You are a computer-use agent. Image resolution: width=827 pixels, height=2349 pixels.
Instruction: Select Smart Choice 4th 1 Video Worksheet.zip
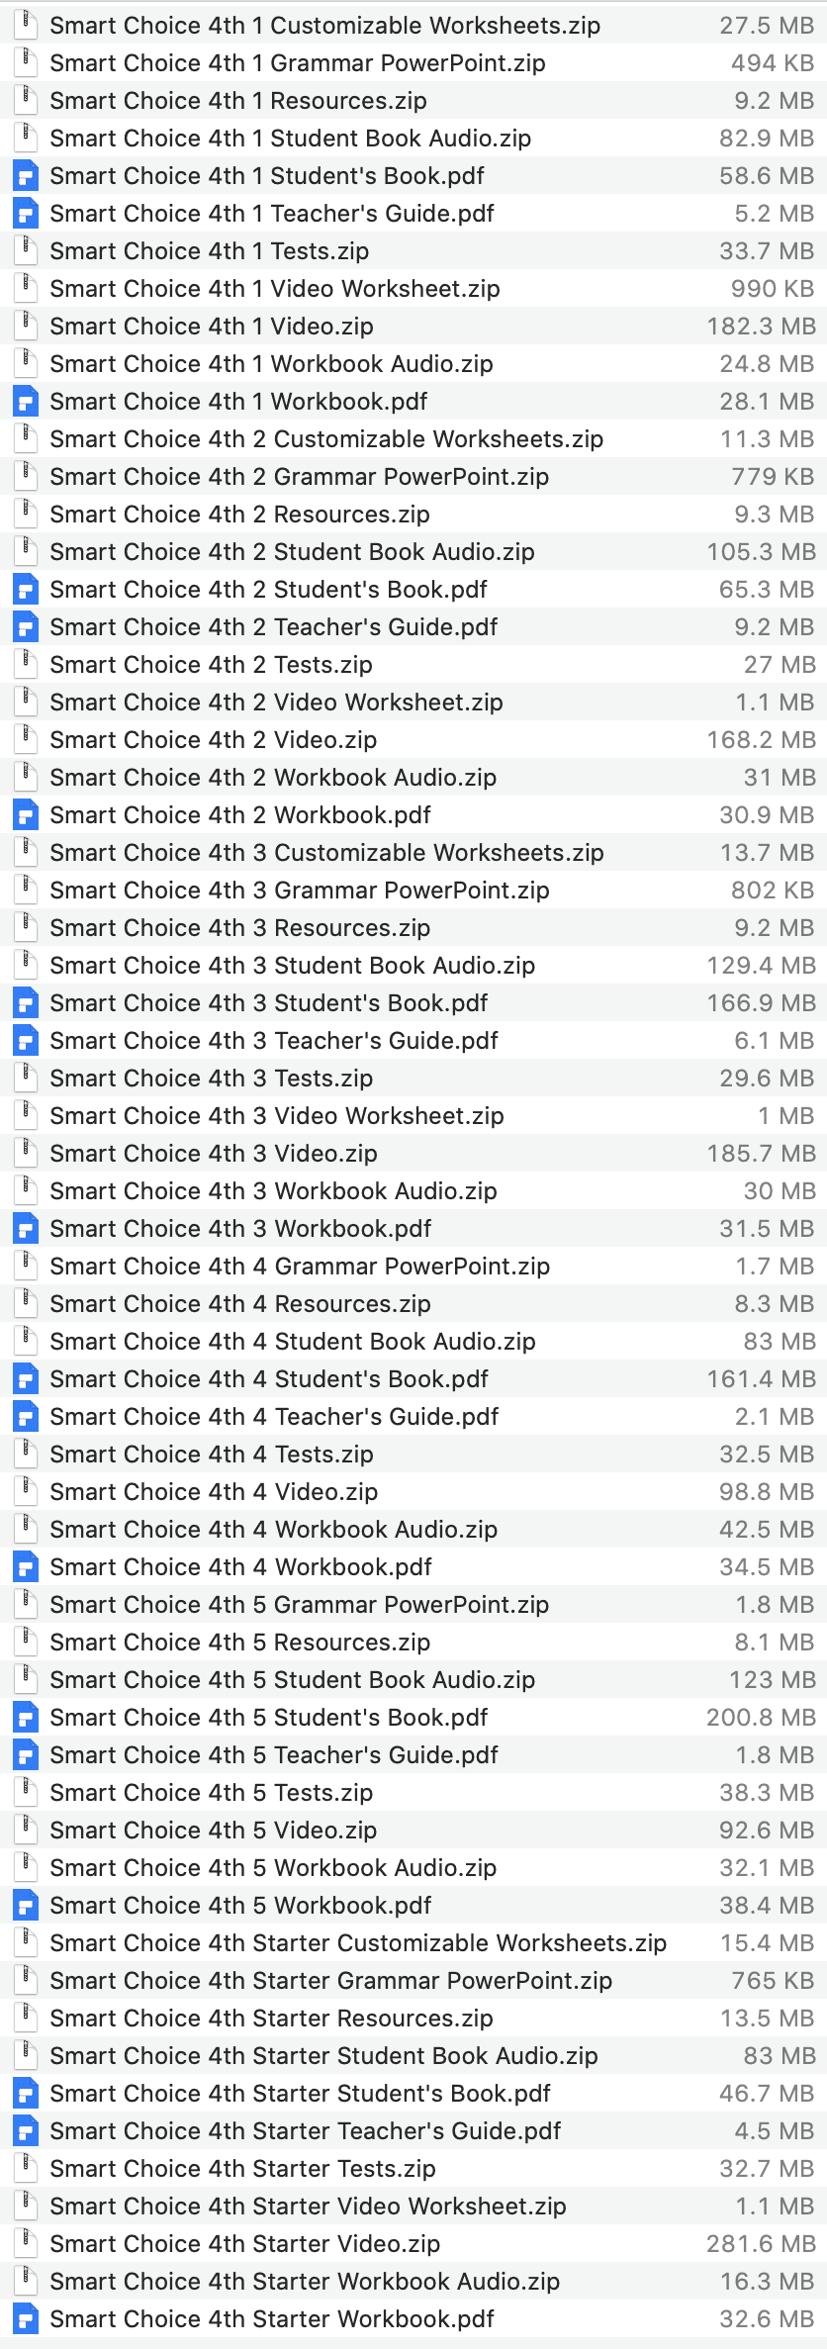(x=275, y=289)
